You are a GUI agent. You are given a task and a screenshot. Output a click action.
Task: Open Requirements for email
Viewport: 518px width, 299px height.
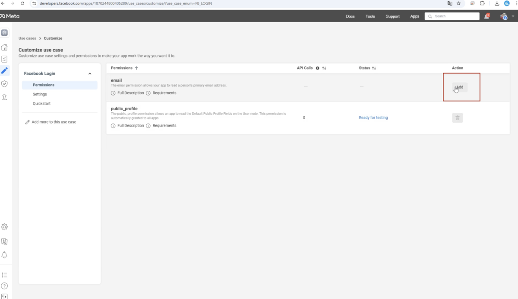click(164, 93)
